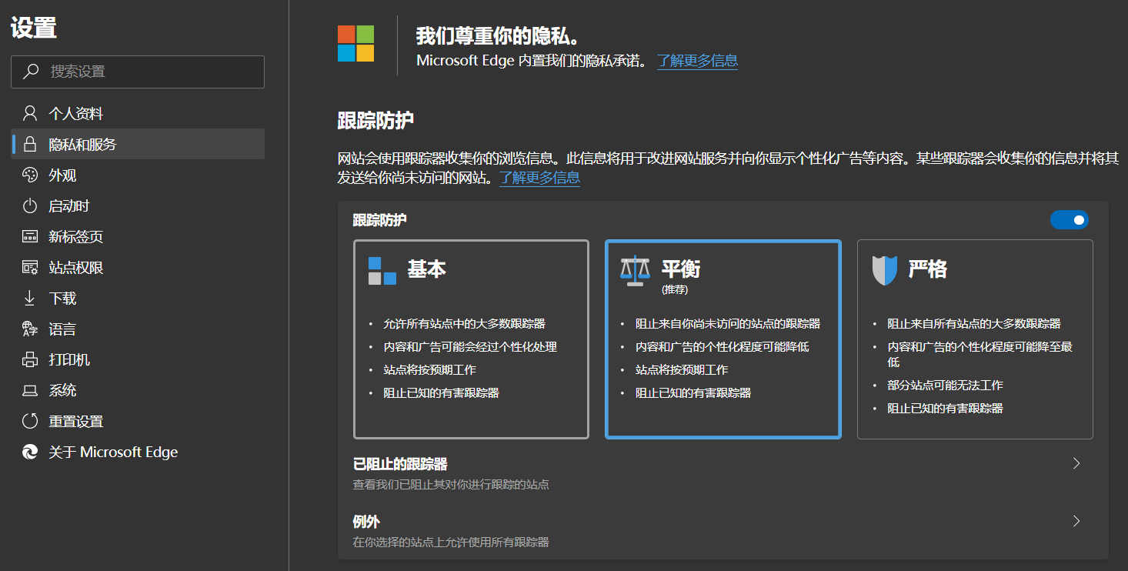Click text 部分站点可能无法工作

945,386
